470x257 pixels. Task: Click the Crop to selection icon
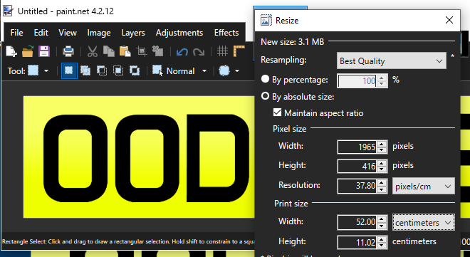[x=141, y=51]
